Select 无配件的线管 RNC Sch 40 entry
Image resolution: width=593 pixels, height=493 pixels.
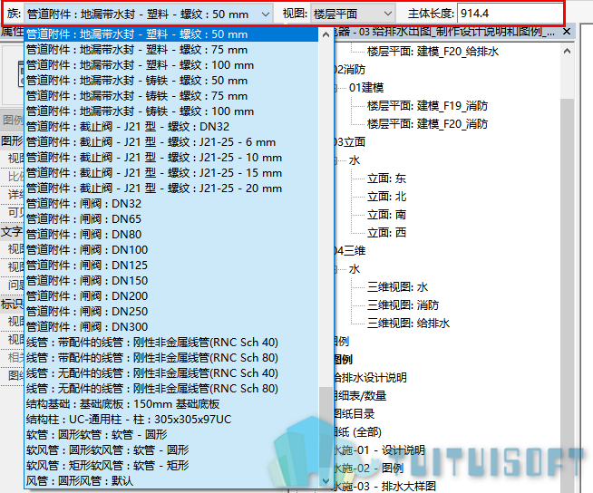coord(171,373)
